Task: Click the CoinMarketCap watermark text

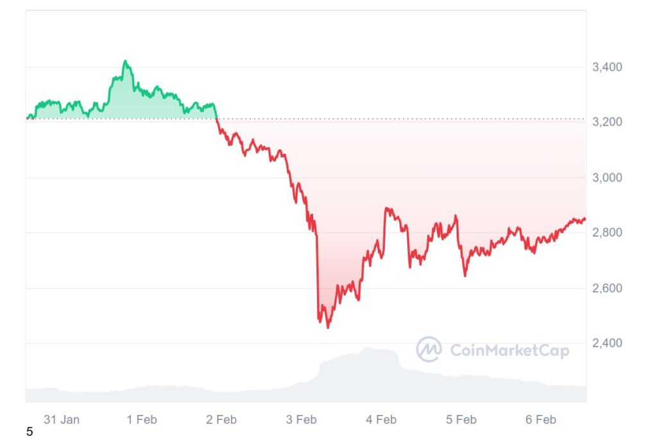Action: (x=509, y=350)
